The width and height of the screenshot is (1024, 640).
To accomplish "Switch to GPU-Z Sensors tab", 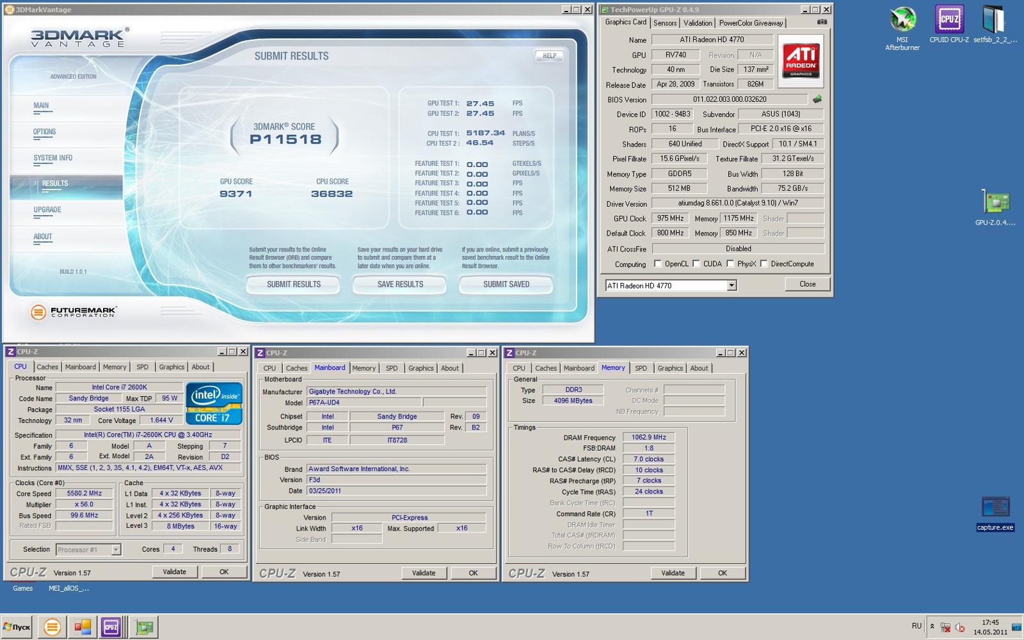I will (665, 23).
